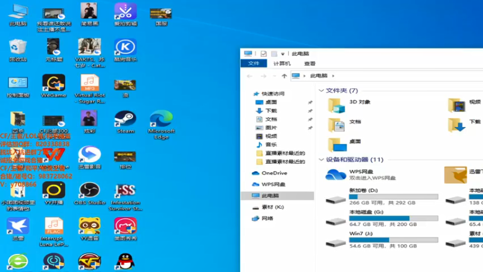
Task: Open the Microsoft Edge desktop shortcut
Action: pyautogui.click(x=161, y=125)
